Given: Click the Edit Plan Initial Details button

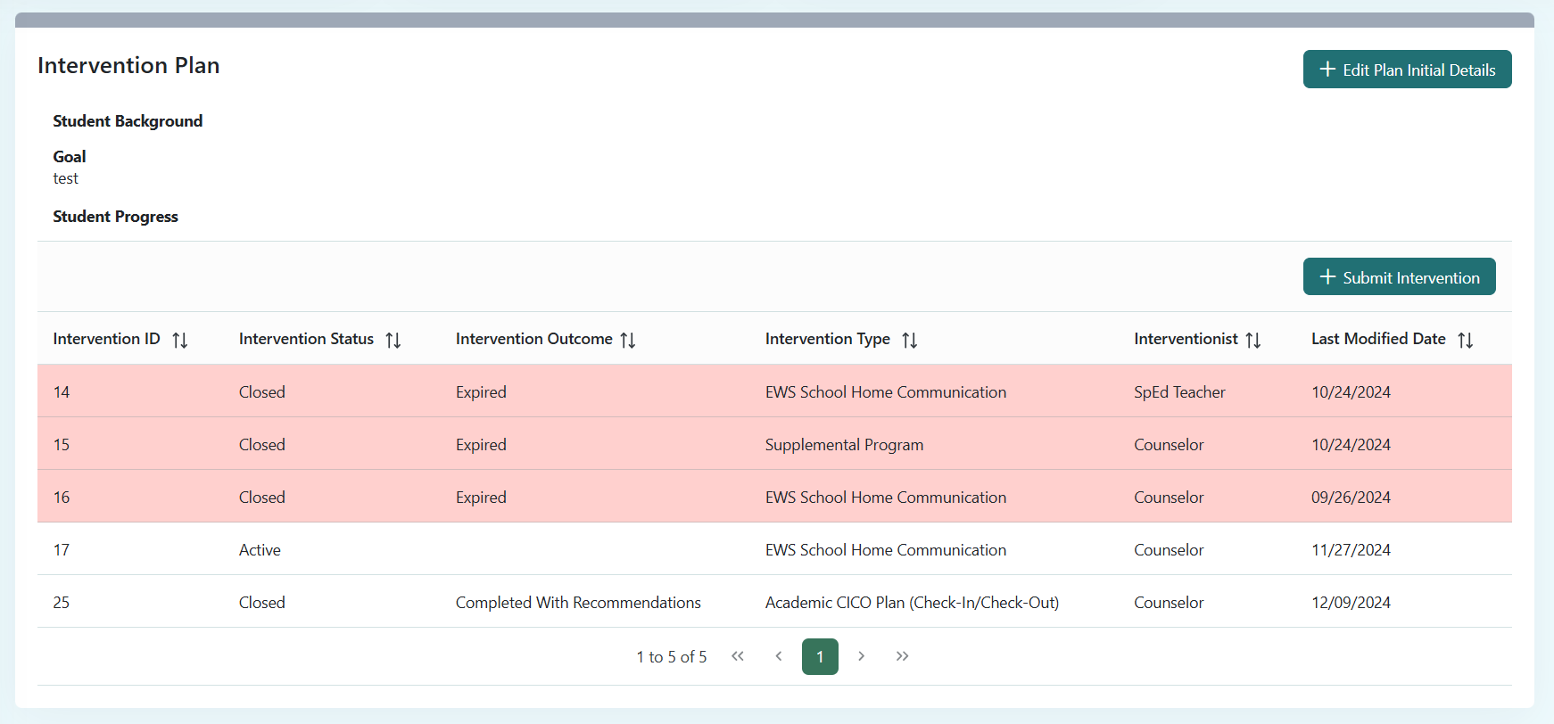Looking at the screenshot, I should coord(1407,70).
